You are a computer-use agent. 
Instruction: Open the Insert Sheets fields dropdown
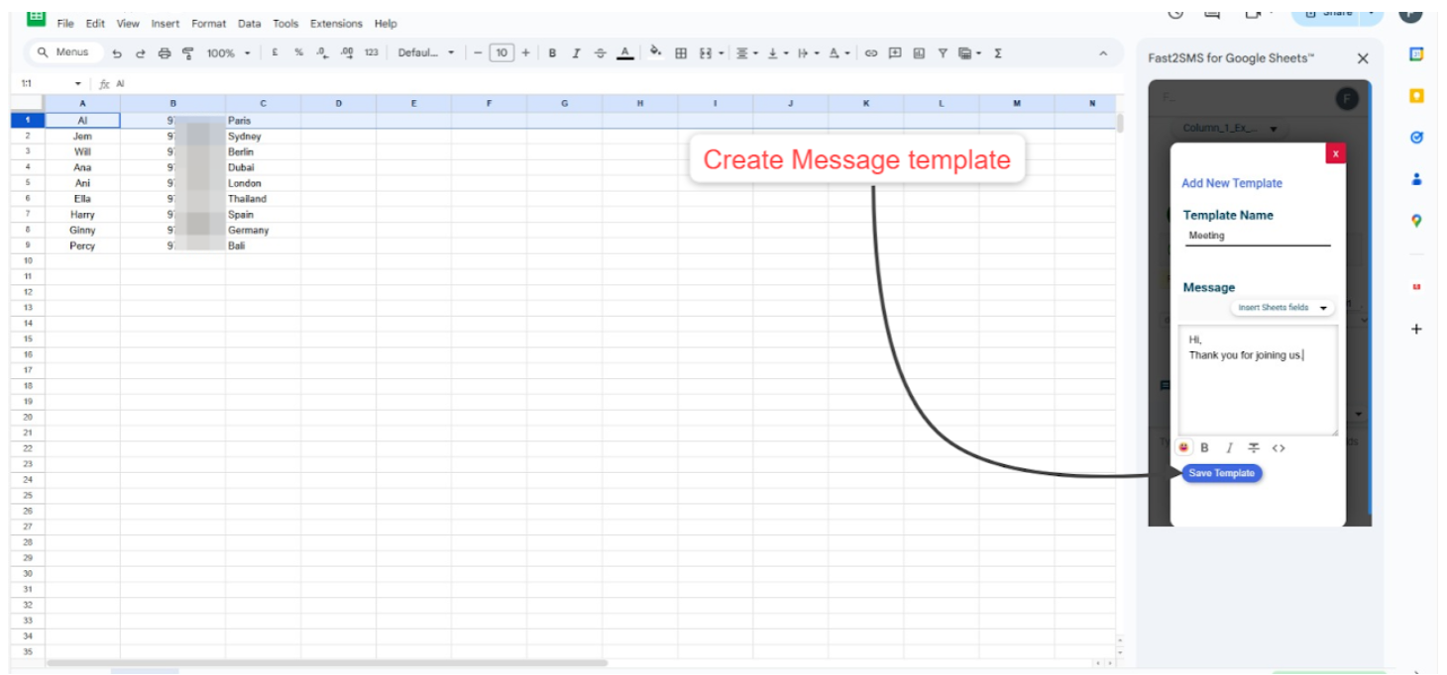point(1282,308)
